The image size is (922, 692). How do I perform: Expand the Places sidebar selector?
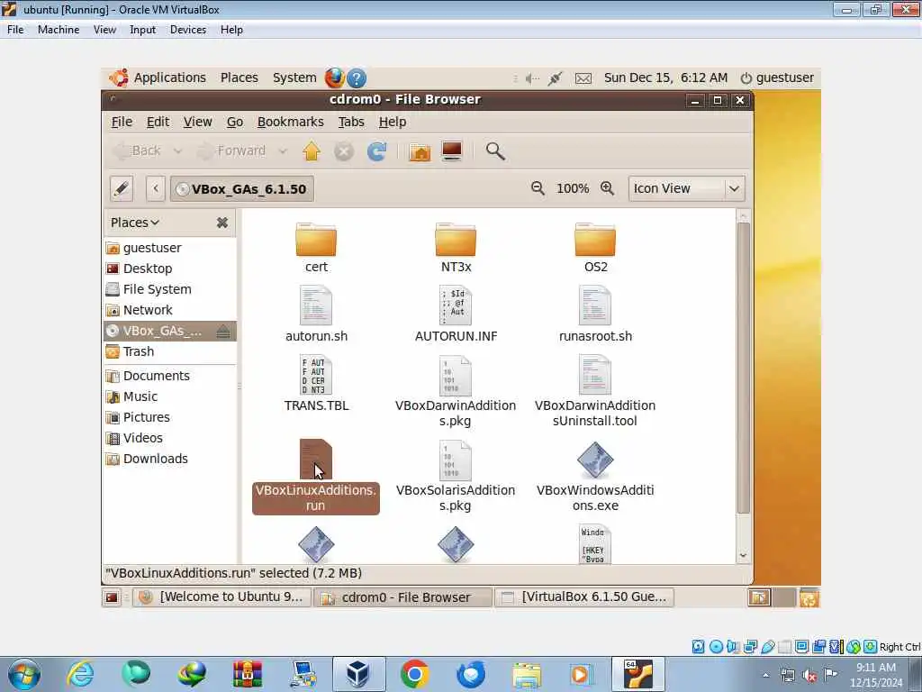pyautogui.click(x=135, y=223)
